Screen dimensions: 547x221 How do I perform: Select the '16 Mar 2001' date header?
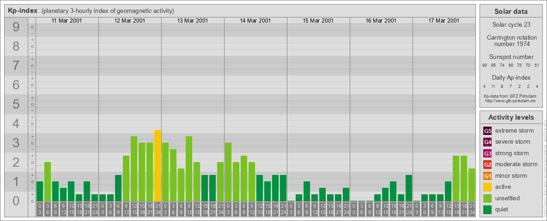[x=381, y=21]
